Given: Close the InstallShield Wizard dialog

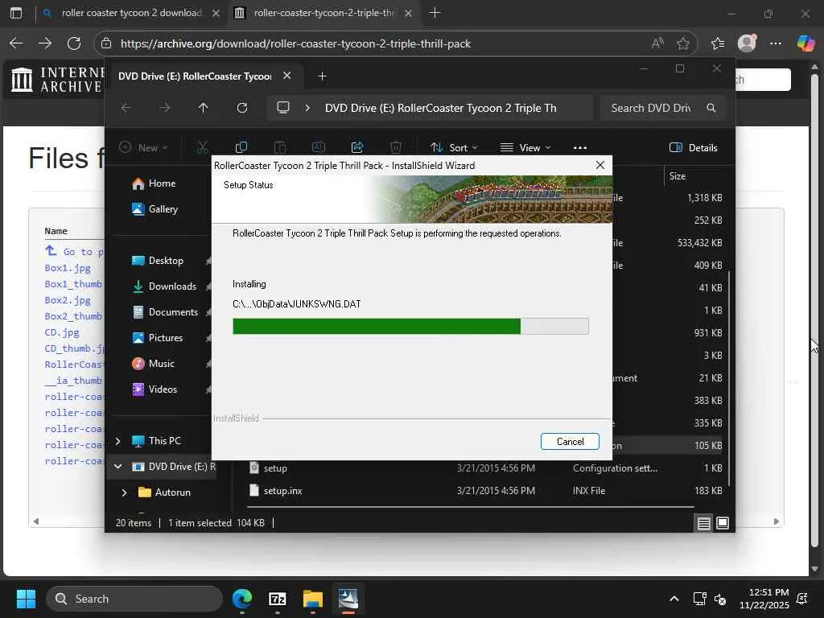Looking at the screenshot, I should [x=600, y=165].
